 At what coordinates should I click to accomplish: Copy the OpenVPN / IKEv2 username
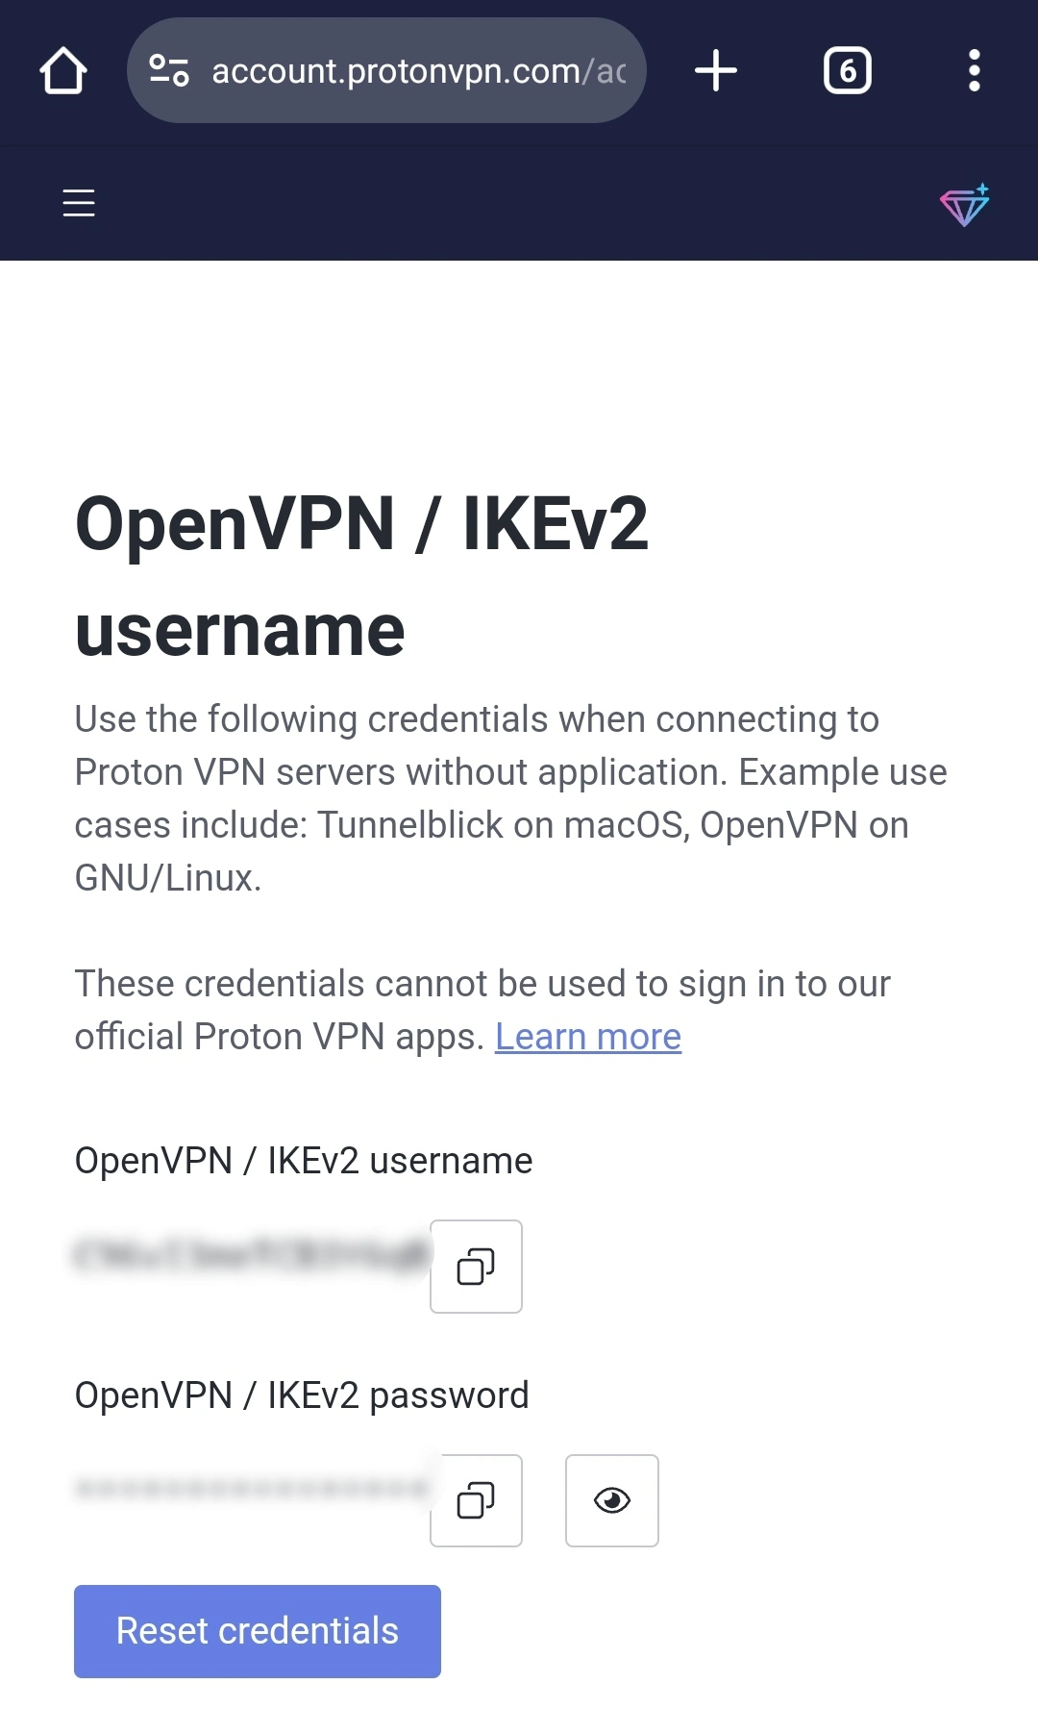(476, 1267)
